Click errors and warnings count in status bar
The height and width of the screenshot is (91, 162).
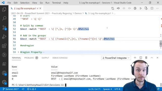[x=31, y=89]
